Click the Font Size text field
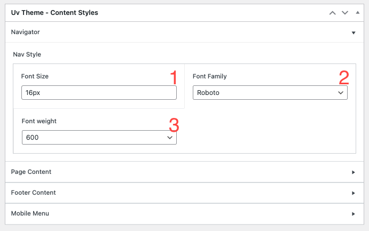The image size is (369, 231). (x=99, y=93)
